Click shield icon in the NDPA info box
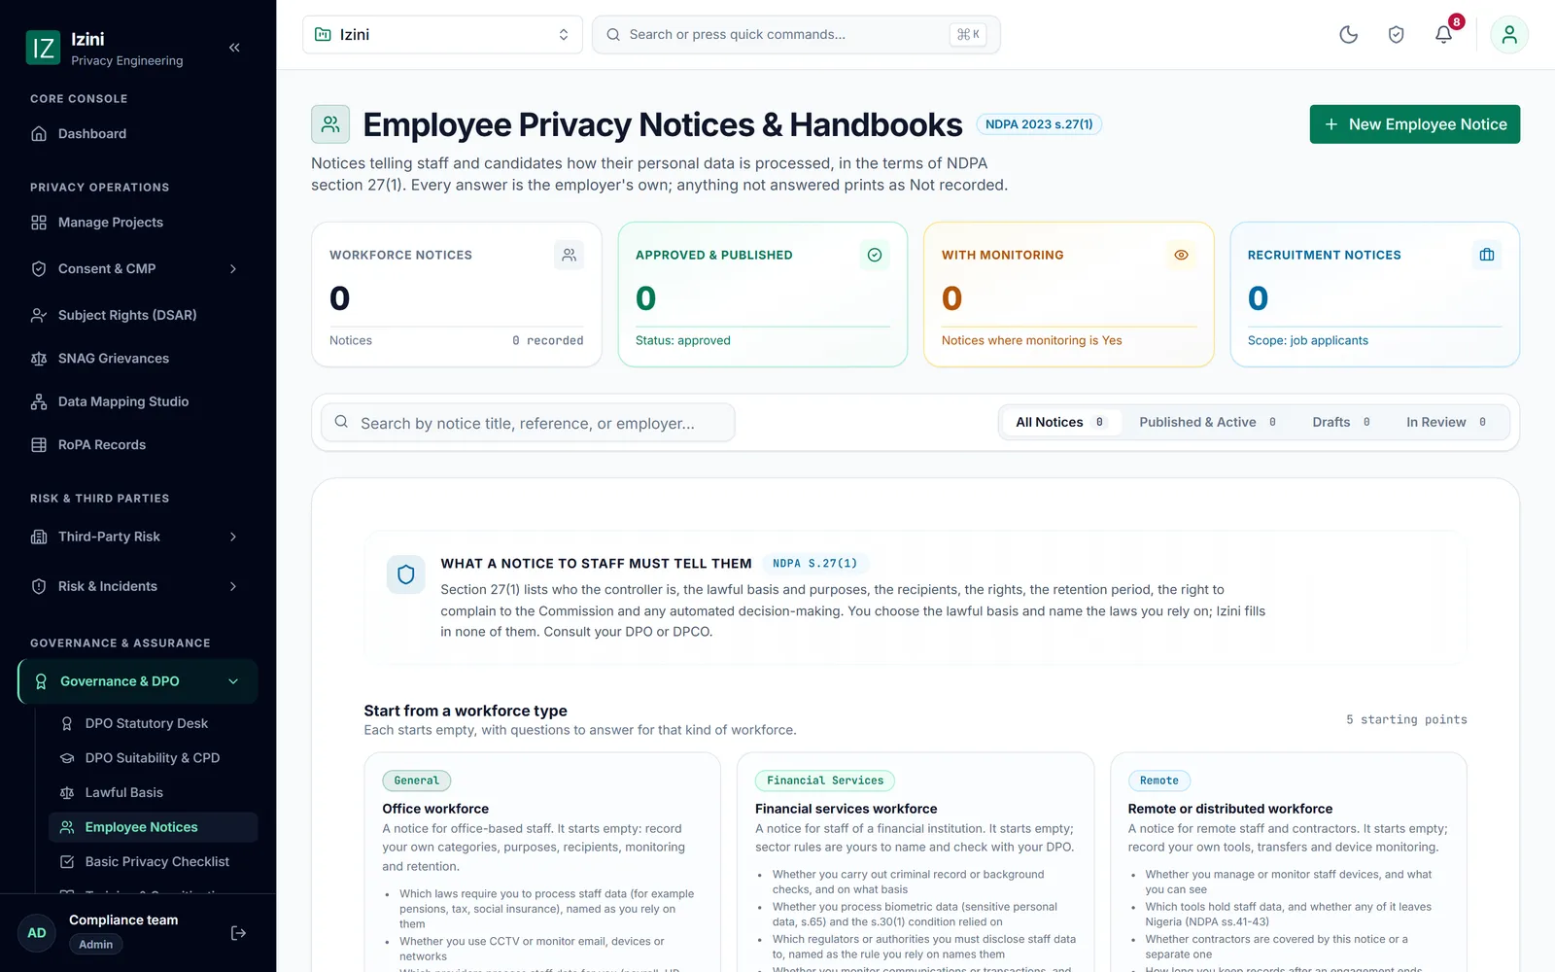 click(x=406, y=574)
